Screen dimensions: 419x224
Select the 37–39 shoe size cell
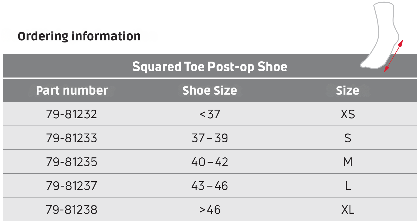click(x=209, y=138)
